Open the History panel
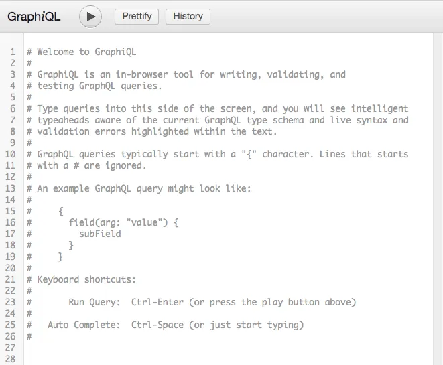 [x=188, y=17]
